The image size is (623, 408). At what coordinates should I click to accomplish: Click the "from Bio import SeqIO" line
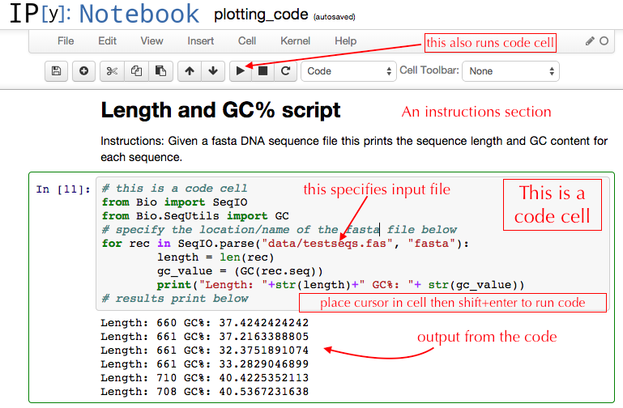[174, 202]
